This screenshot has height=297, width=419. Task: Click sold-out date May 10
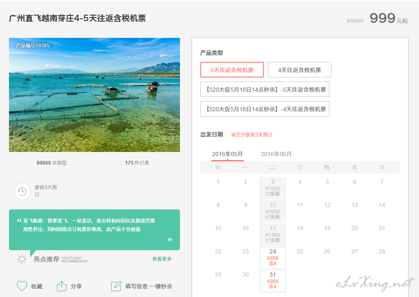[x=272, y=211]
